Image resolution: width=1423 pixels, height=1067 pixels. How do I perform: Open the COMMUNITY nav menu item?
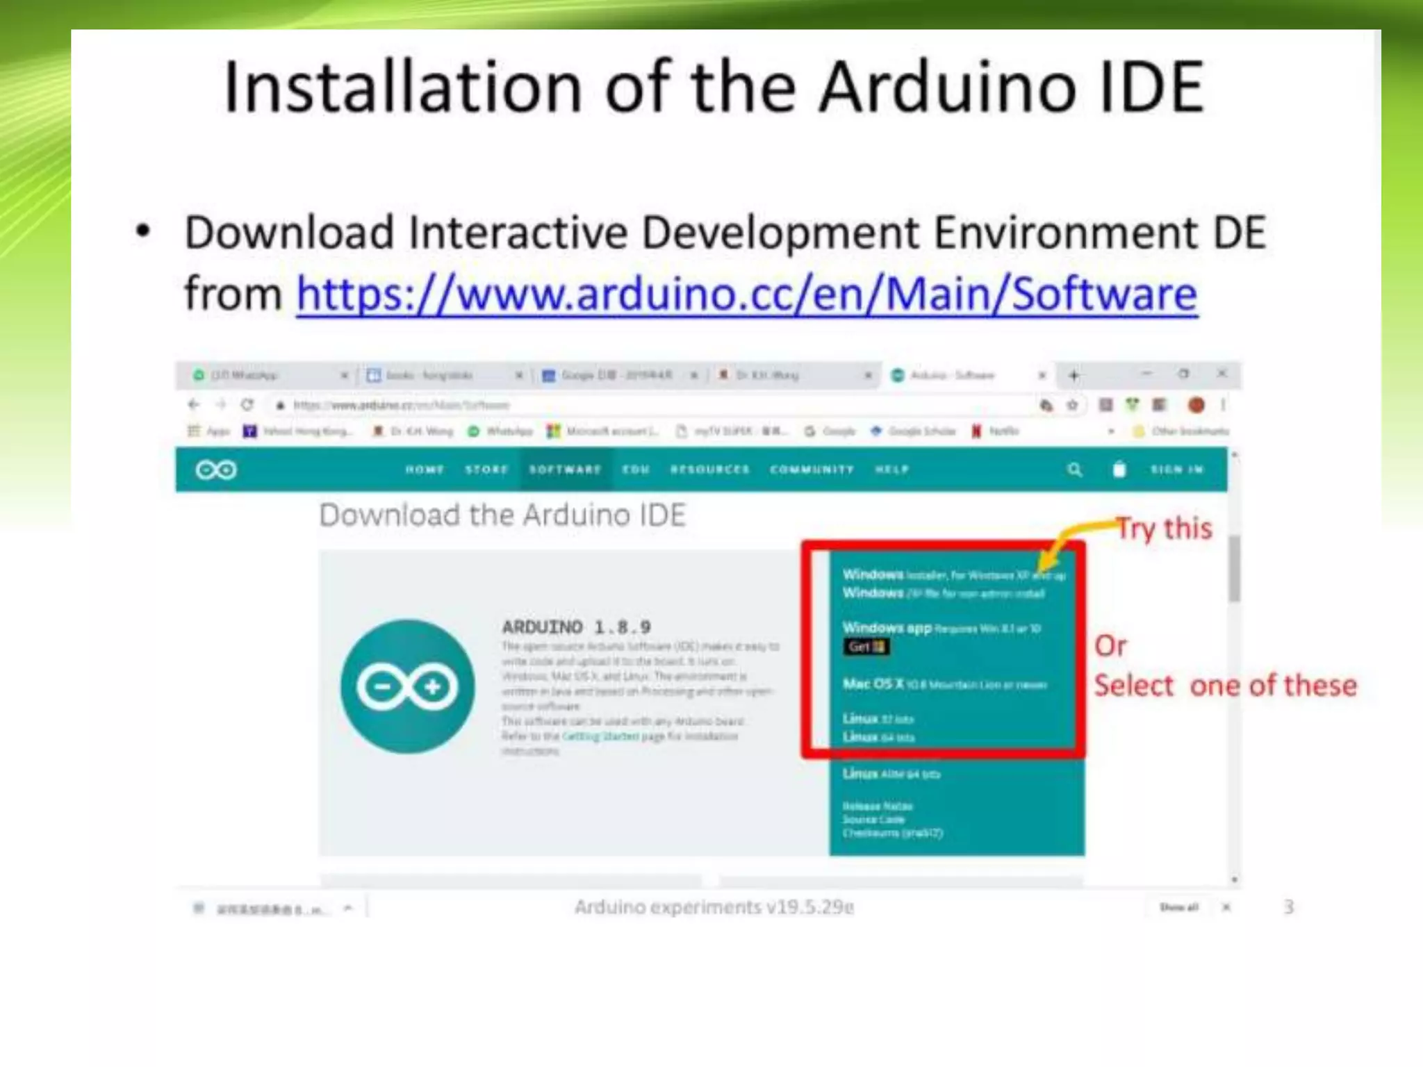(x=812, y=470)
